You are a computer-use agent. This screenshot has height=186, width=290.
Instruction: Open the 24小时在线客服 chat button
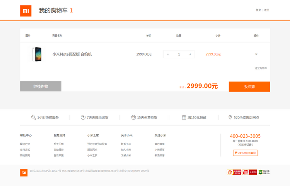245,153
